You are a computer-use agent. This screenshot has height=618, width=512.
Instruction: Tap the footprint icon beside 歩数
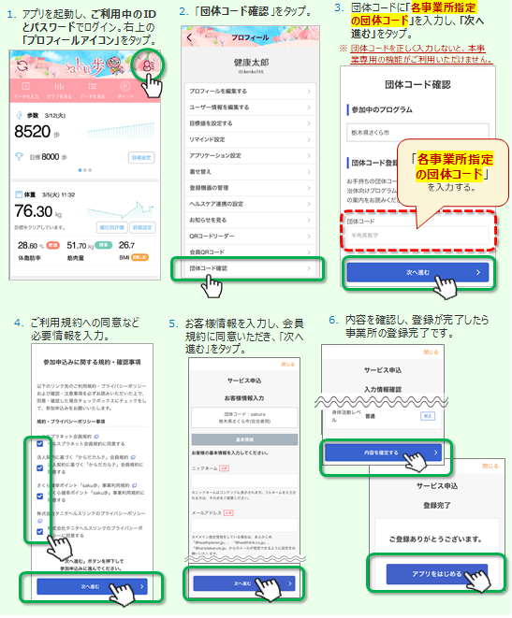pyautogui.click(x=19, y=115)
